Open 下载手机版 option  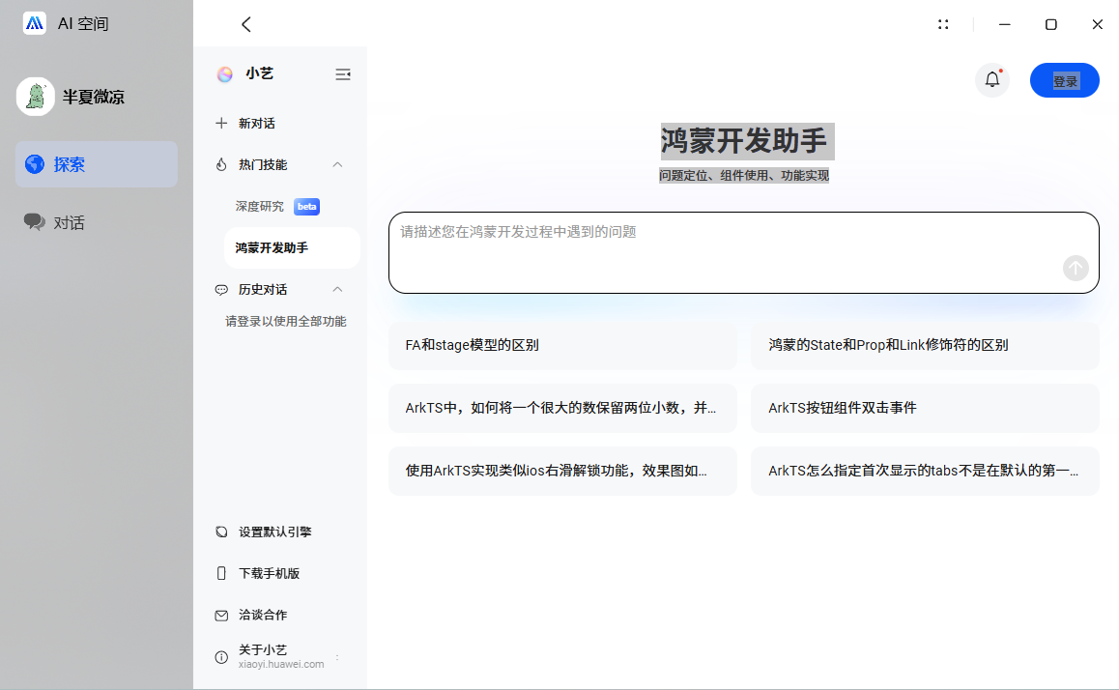pyautogui.click(x=269, y=573)
